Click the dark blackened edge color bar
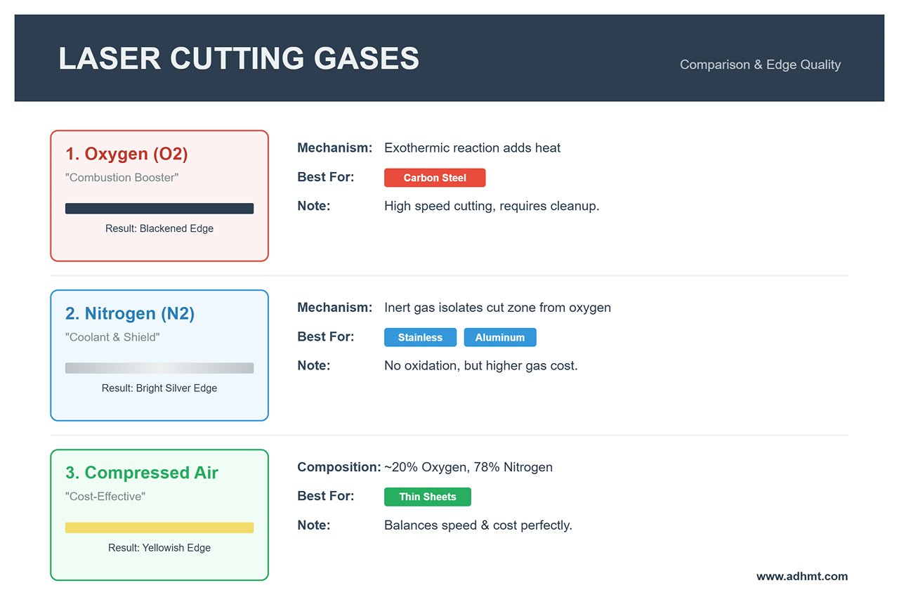Viewport: 899px width, 609px height. click(159, 209)
